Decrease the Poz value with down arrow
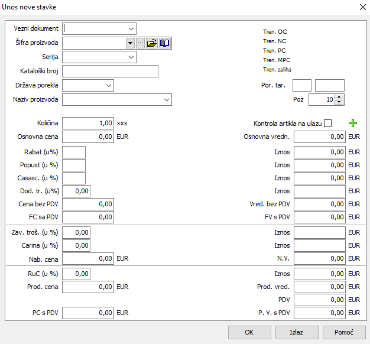 pyautogui.click(x=339, y=102)
